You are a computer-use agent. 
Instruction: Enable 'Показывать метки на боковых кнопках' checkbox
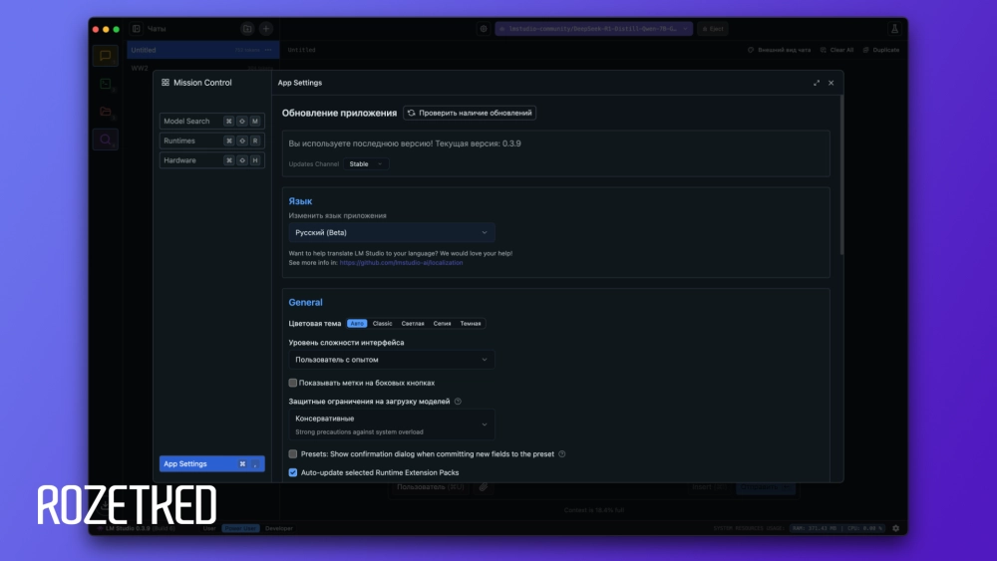[x=293, y=383]
